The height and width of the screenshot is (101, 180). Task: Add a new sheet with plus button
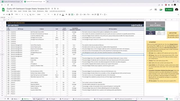(5, 99)
